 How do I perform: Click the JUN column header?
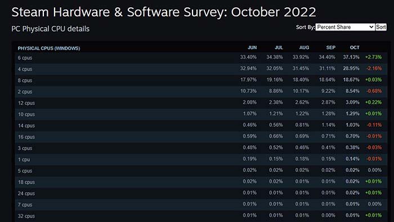coord(252,47)
